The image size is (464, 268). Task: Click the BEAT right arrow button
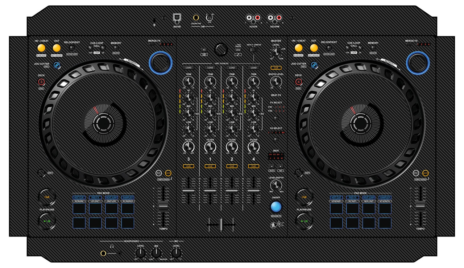[x=281, y=166]
